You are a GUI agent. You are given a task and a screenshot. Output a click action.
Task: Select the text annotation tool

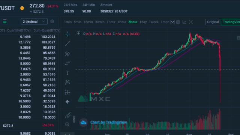point(67,73)
